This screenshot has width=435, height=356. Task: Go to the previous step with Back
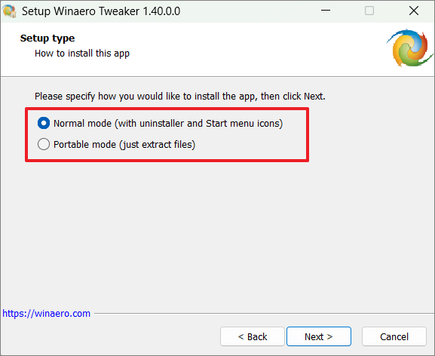tap(253, 336)
